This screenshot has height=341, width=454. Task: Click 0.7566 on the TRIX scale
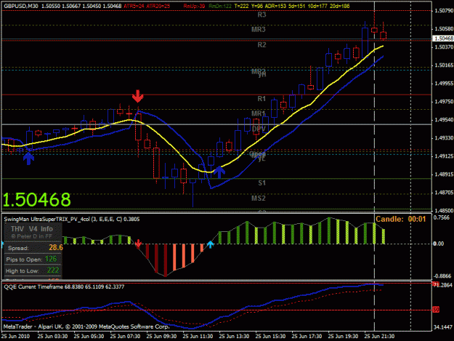[442, 217]
